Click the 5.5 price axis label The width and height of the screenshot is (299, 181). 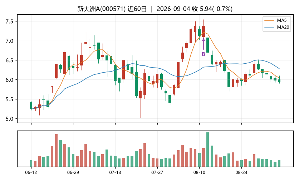[9, 99]
